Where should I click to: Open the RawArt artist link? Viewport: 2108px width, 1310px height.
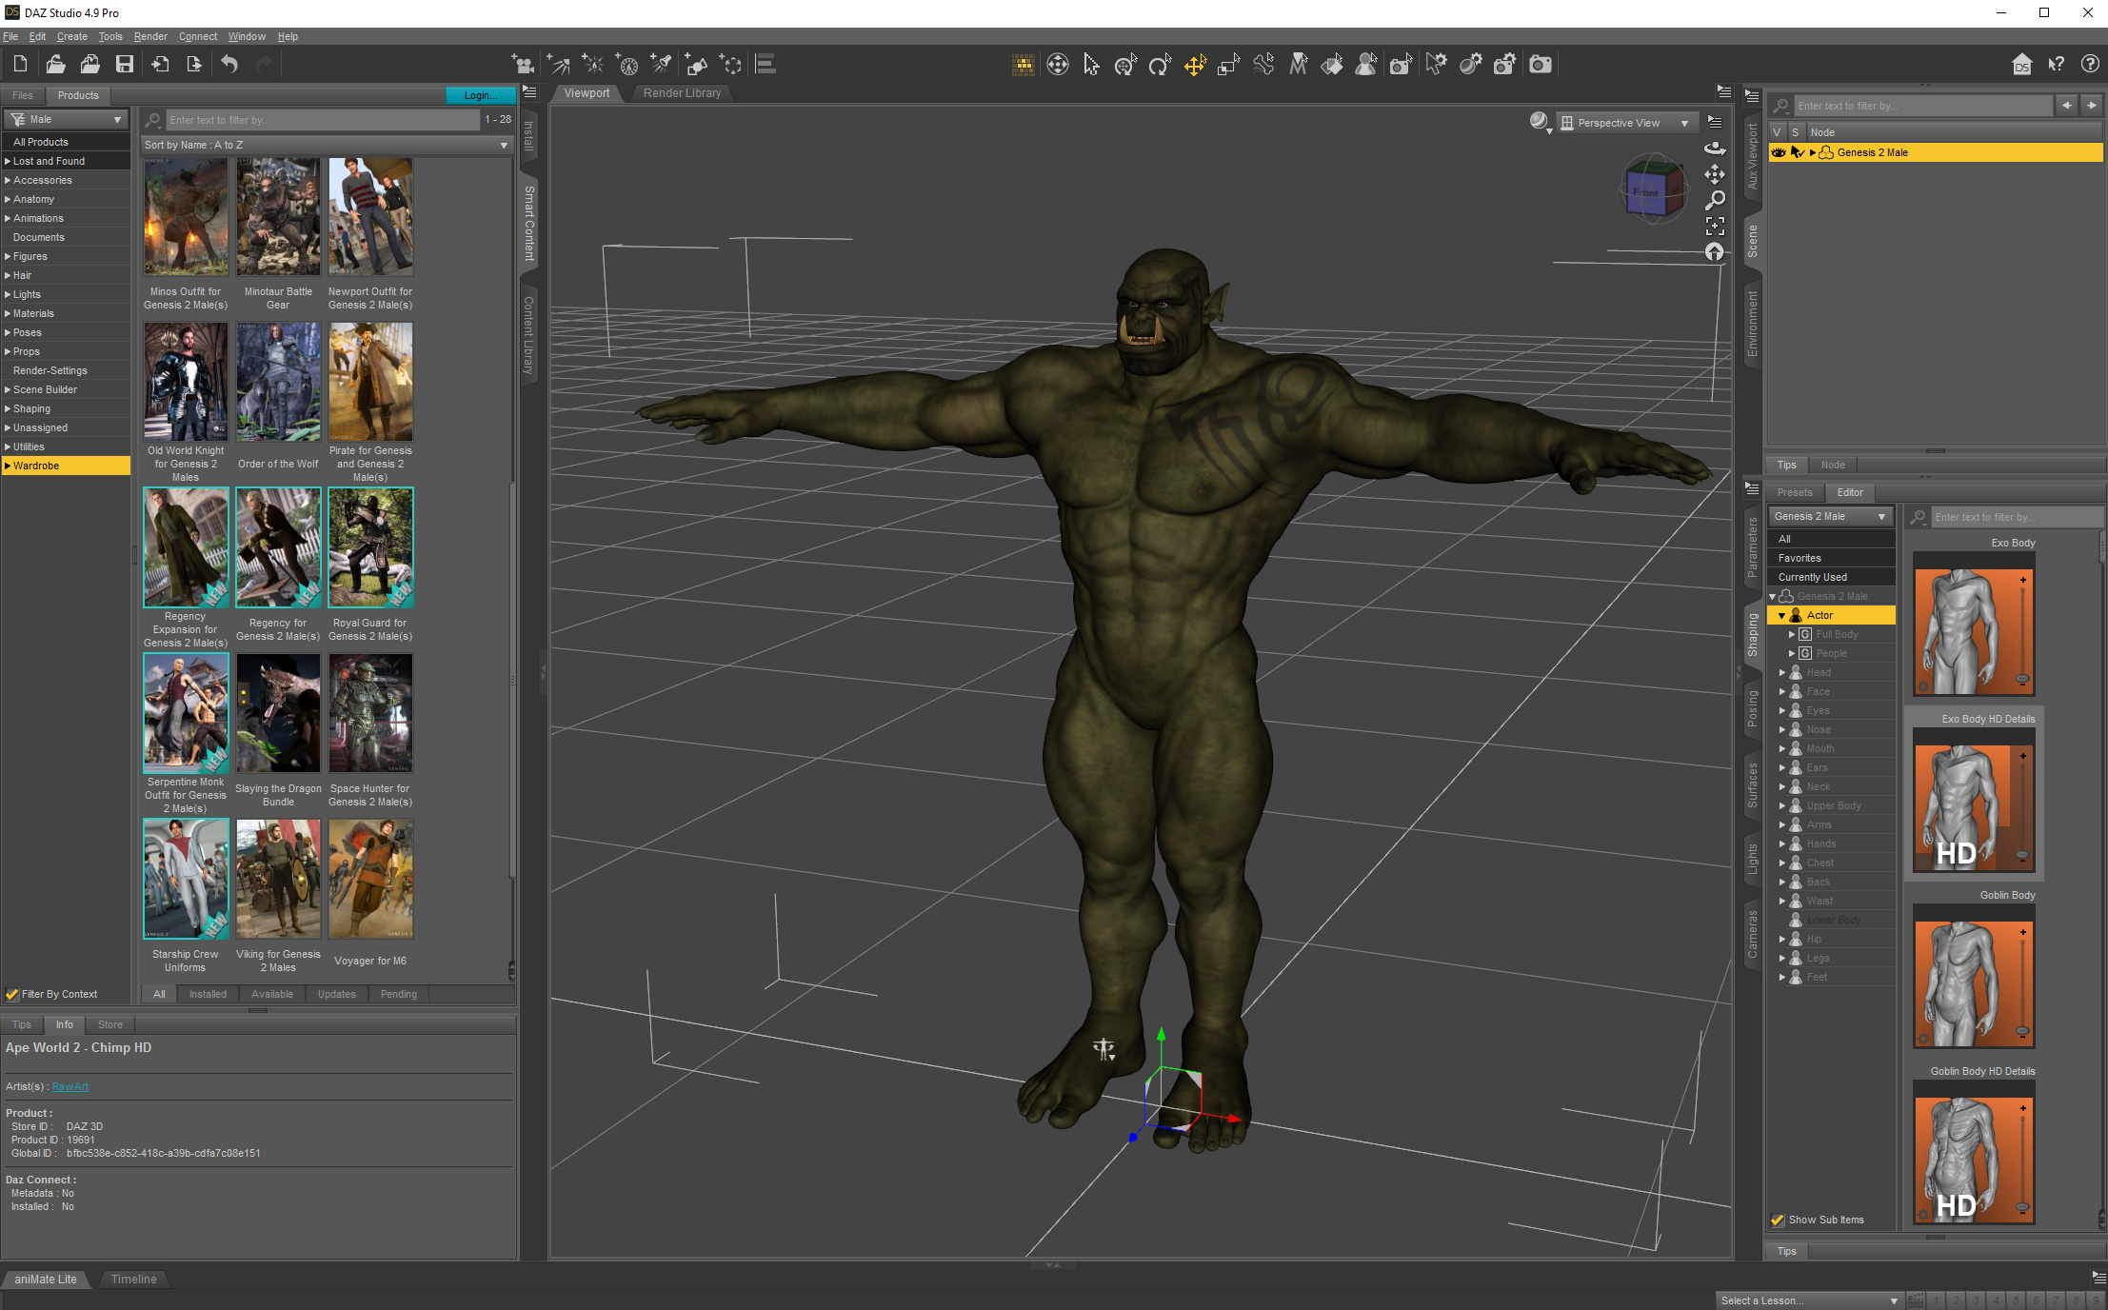[70, 1086]
